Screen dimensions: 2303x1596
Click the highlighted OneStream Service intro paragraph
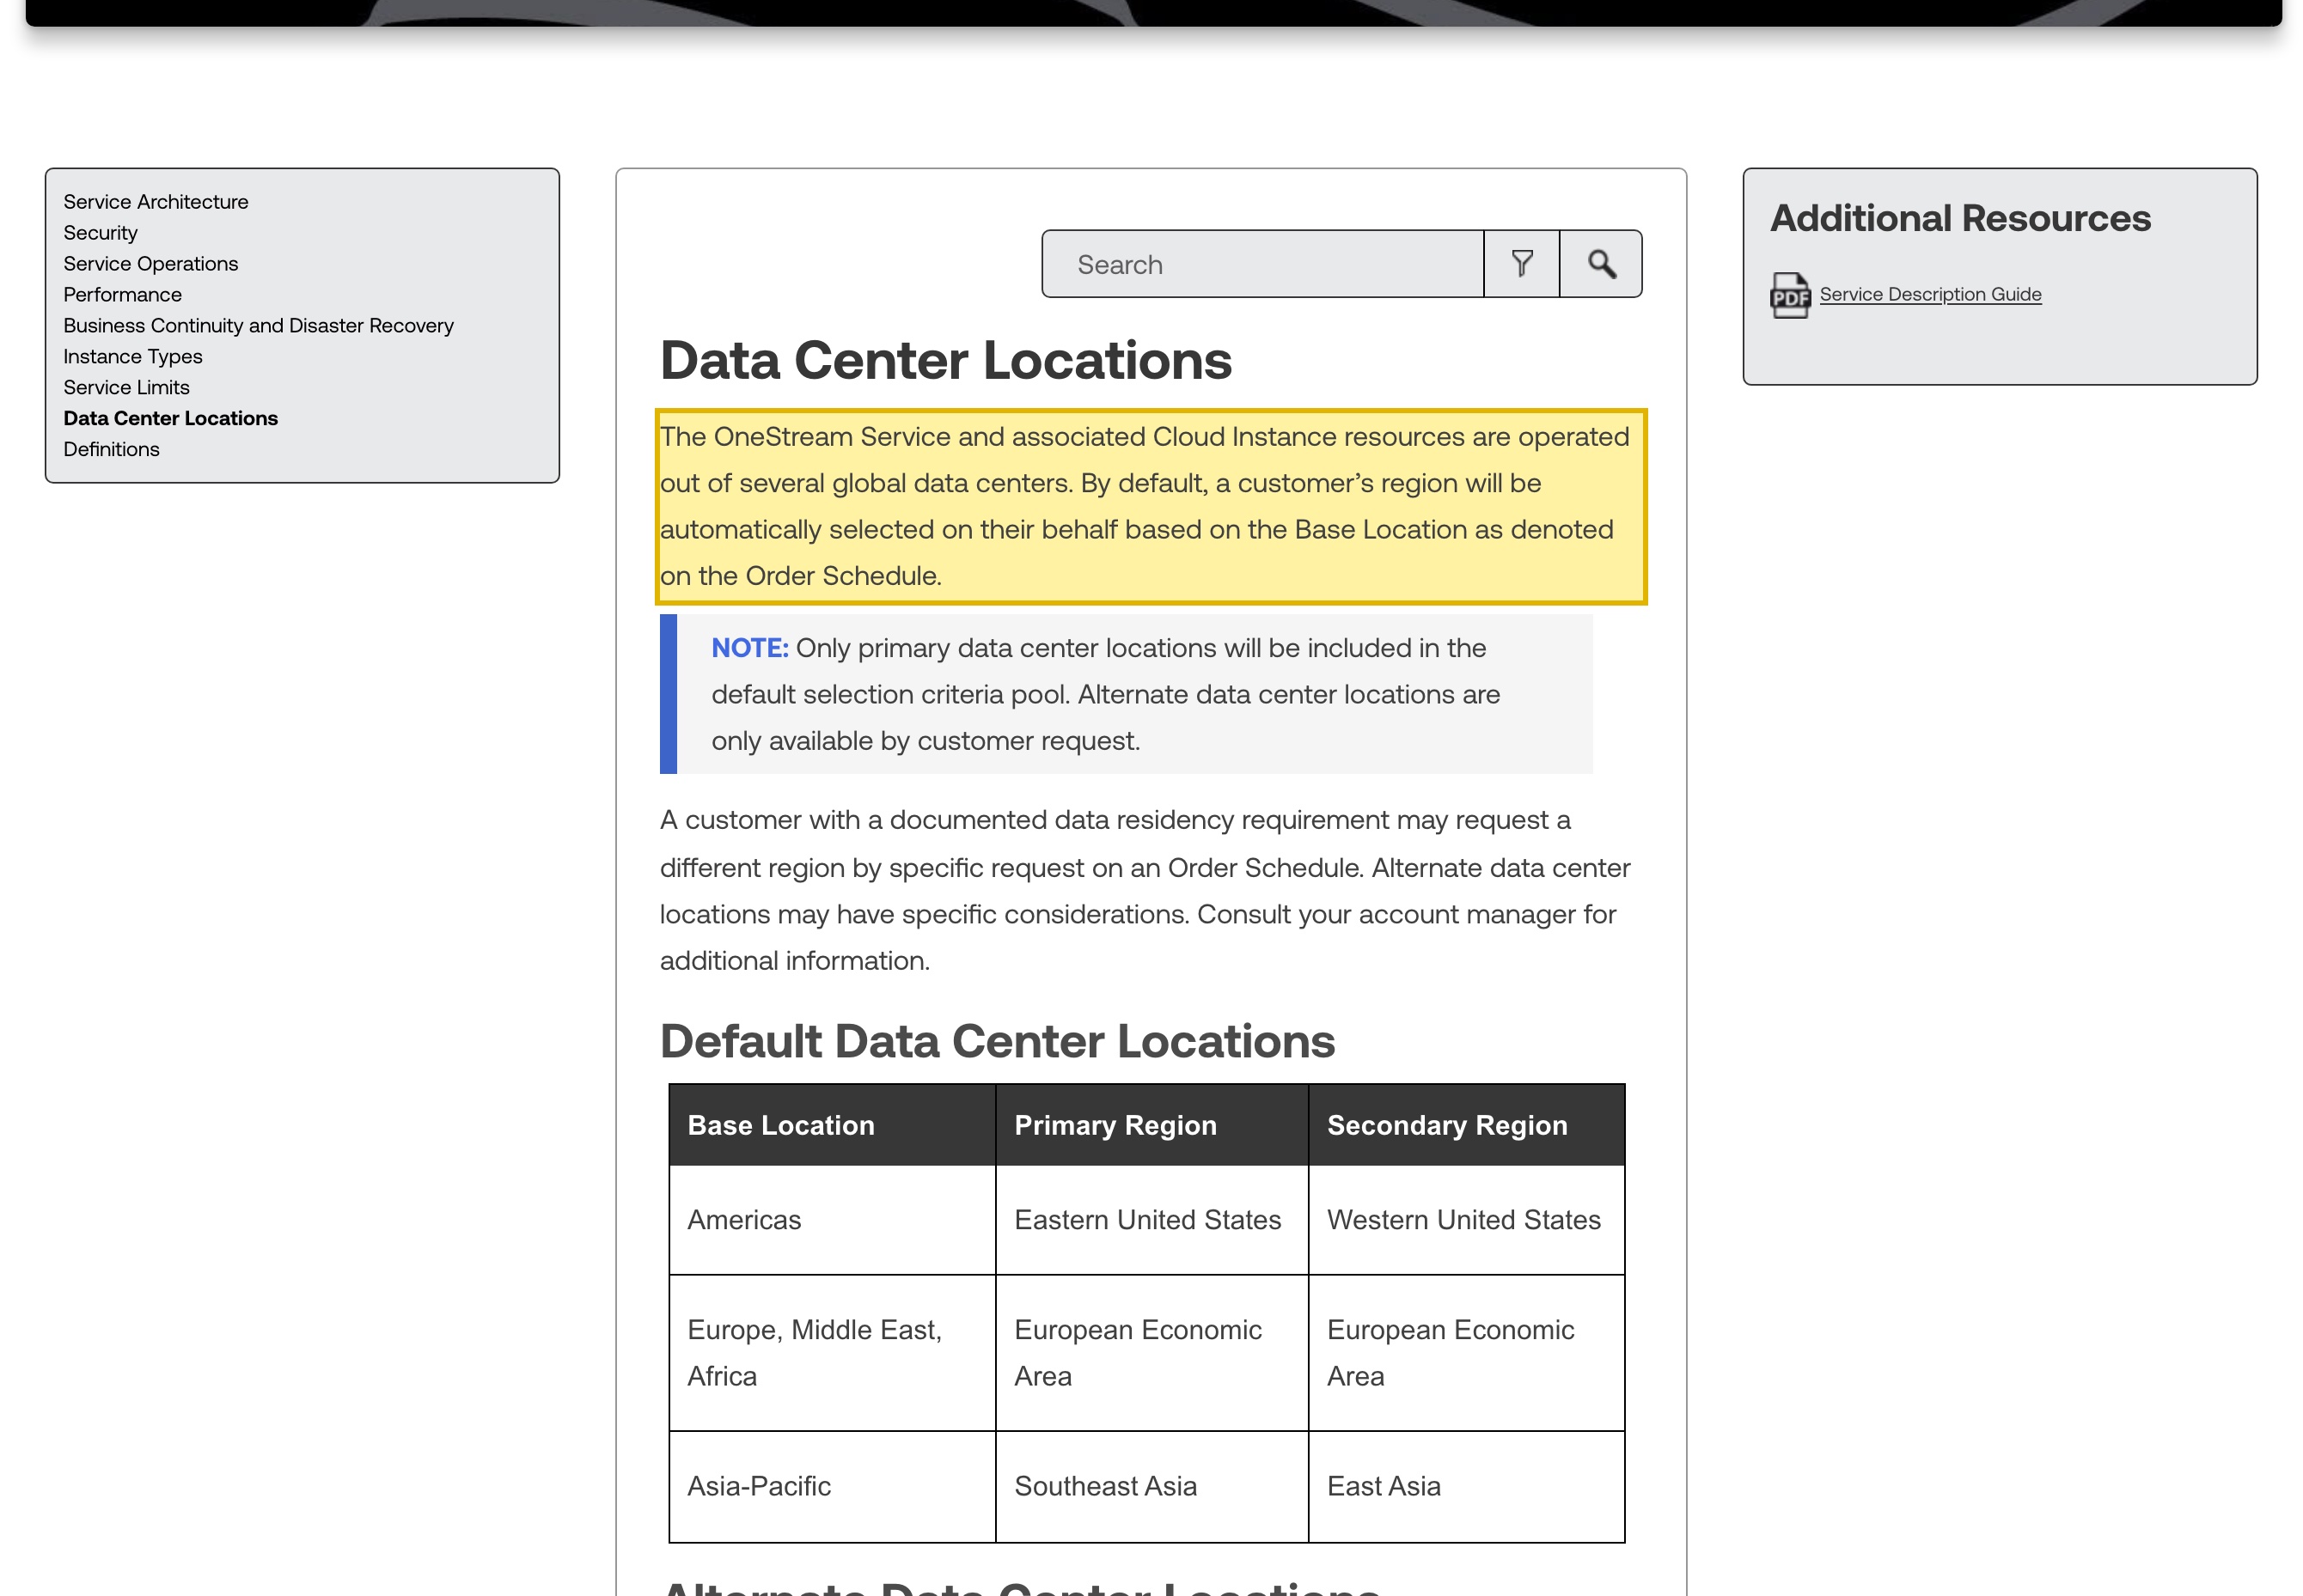click(x=1151, y=507)
